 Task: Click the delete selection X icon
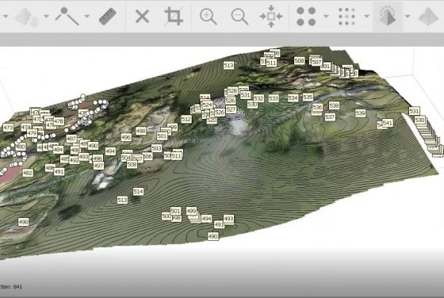142,16
